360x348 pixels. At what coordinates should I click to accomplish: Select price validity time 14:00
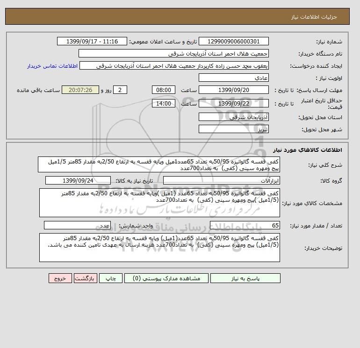pos(164,103)
